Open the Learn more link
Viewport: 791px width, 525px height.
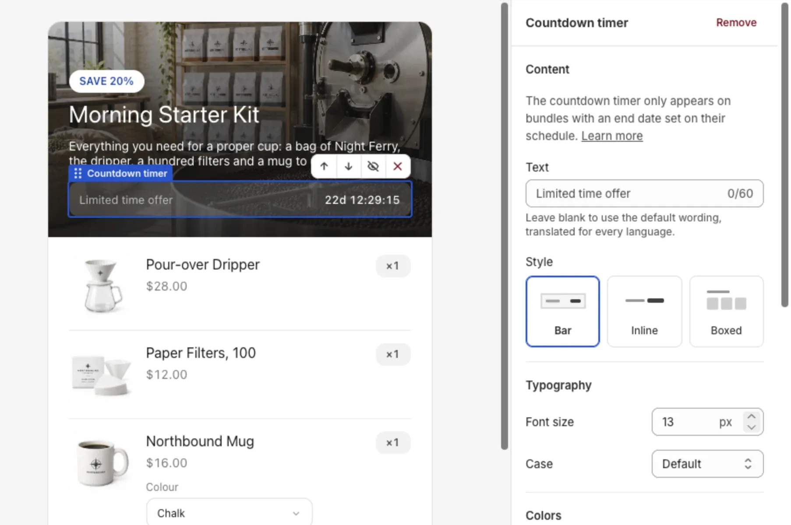click(x=612, y=136)
